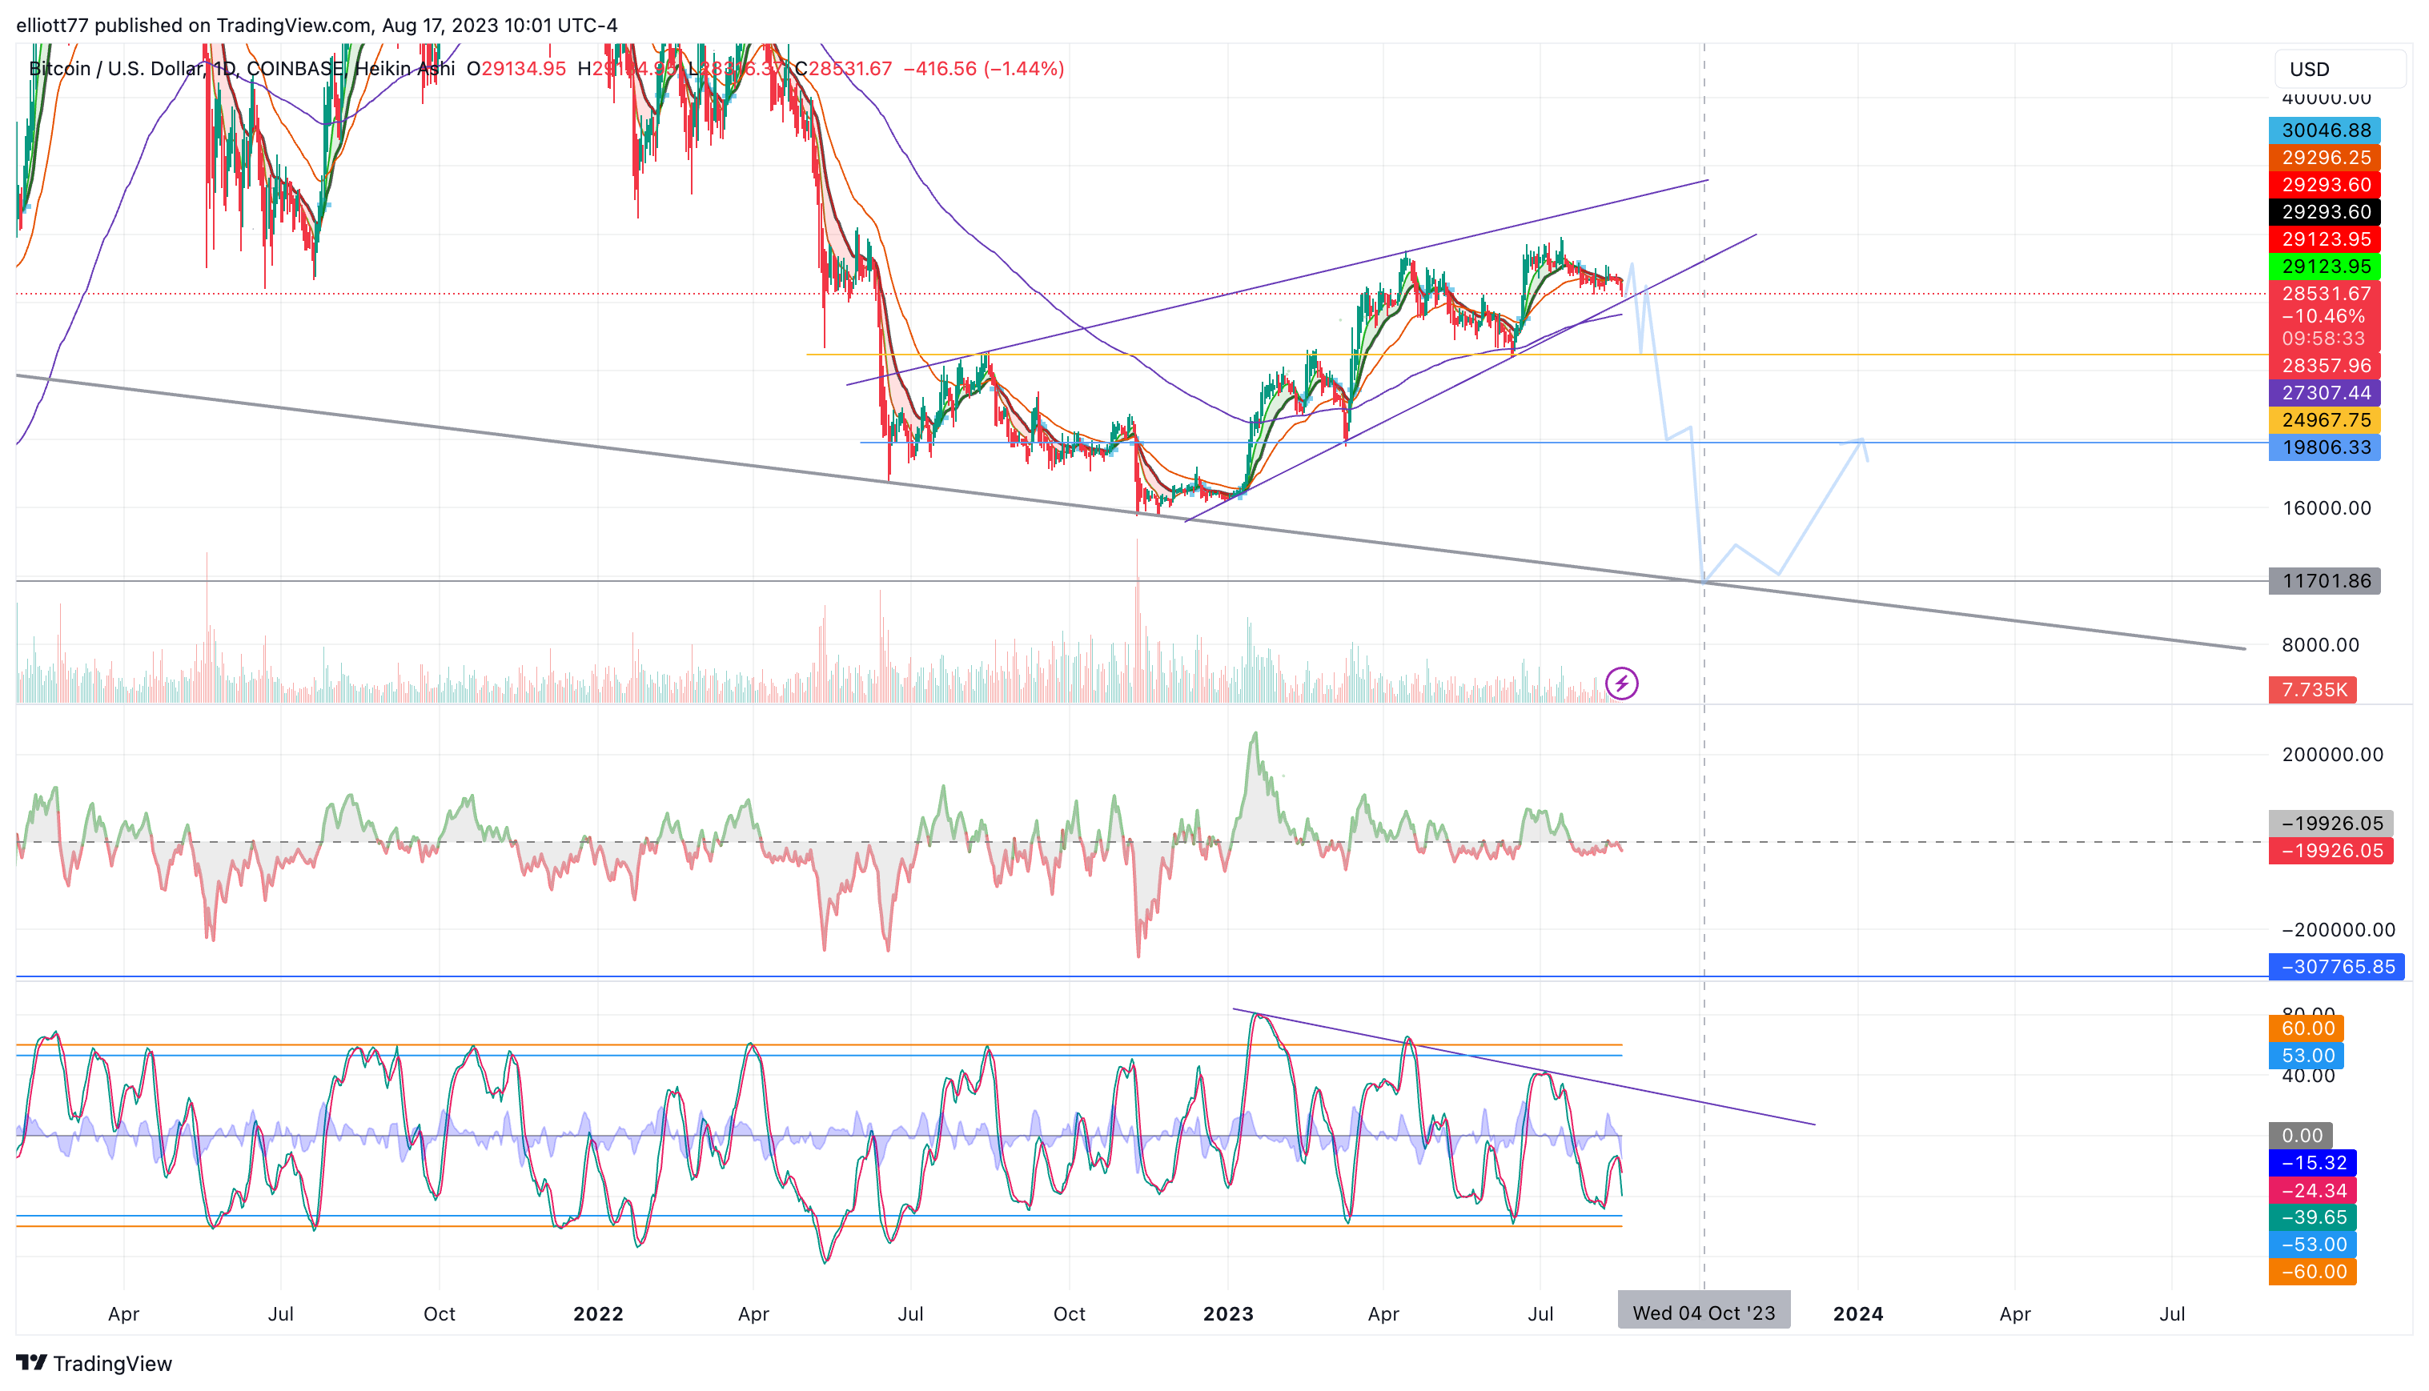Screen dimensions: 2429x1391
Task: Click the 2022 year label on time axis
Action: (598, 1313)
